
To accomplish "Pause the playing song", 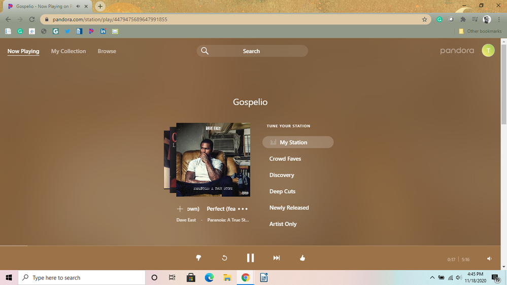I will tap(250, 258).
